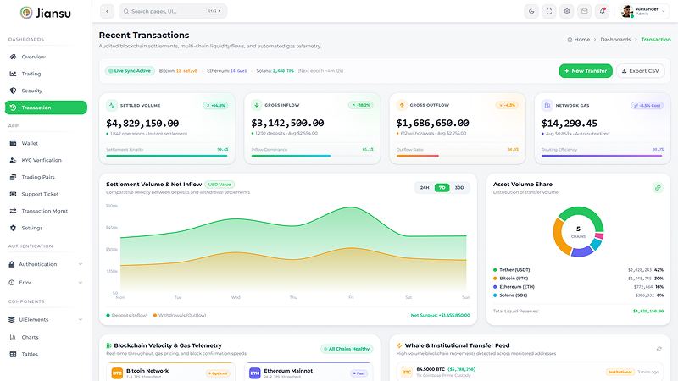Click All Chains Healthy badge
The height and width of the screenshot is (381, 678).
347,349
